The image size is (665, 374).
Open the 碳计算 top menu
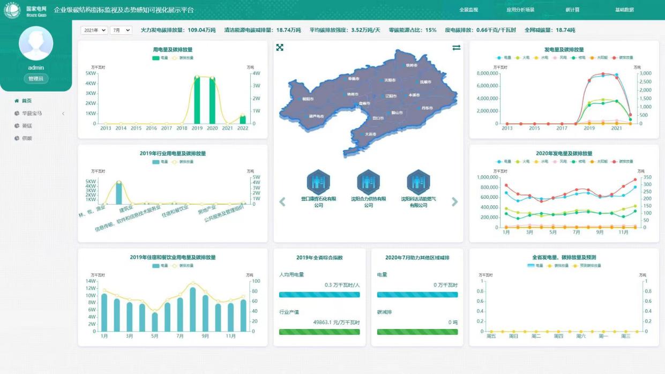click(x=572, y=10)
